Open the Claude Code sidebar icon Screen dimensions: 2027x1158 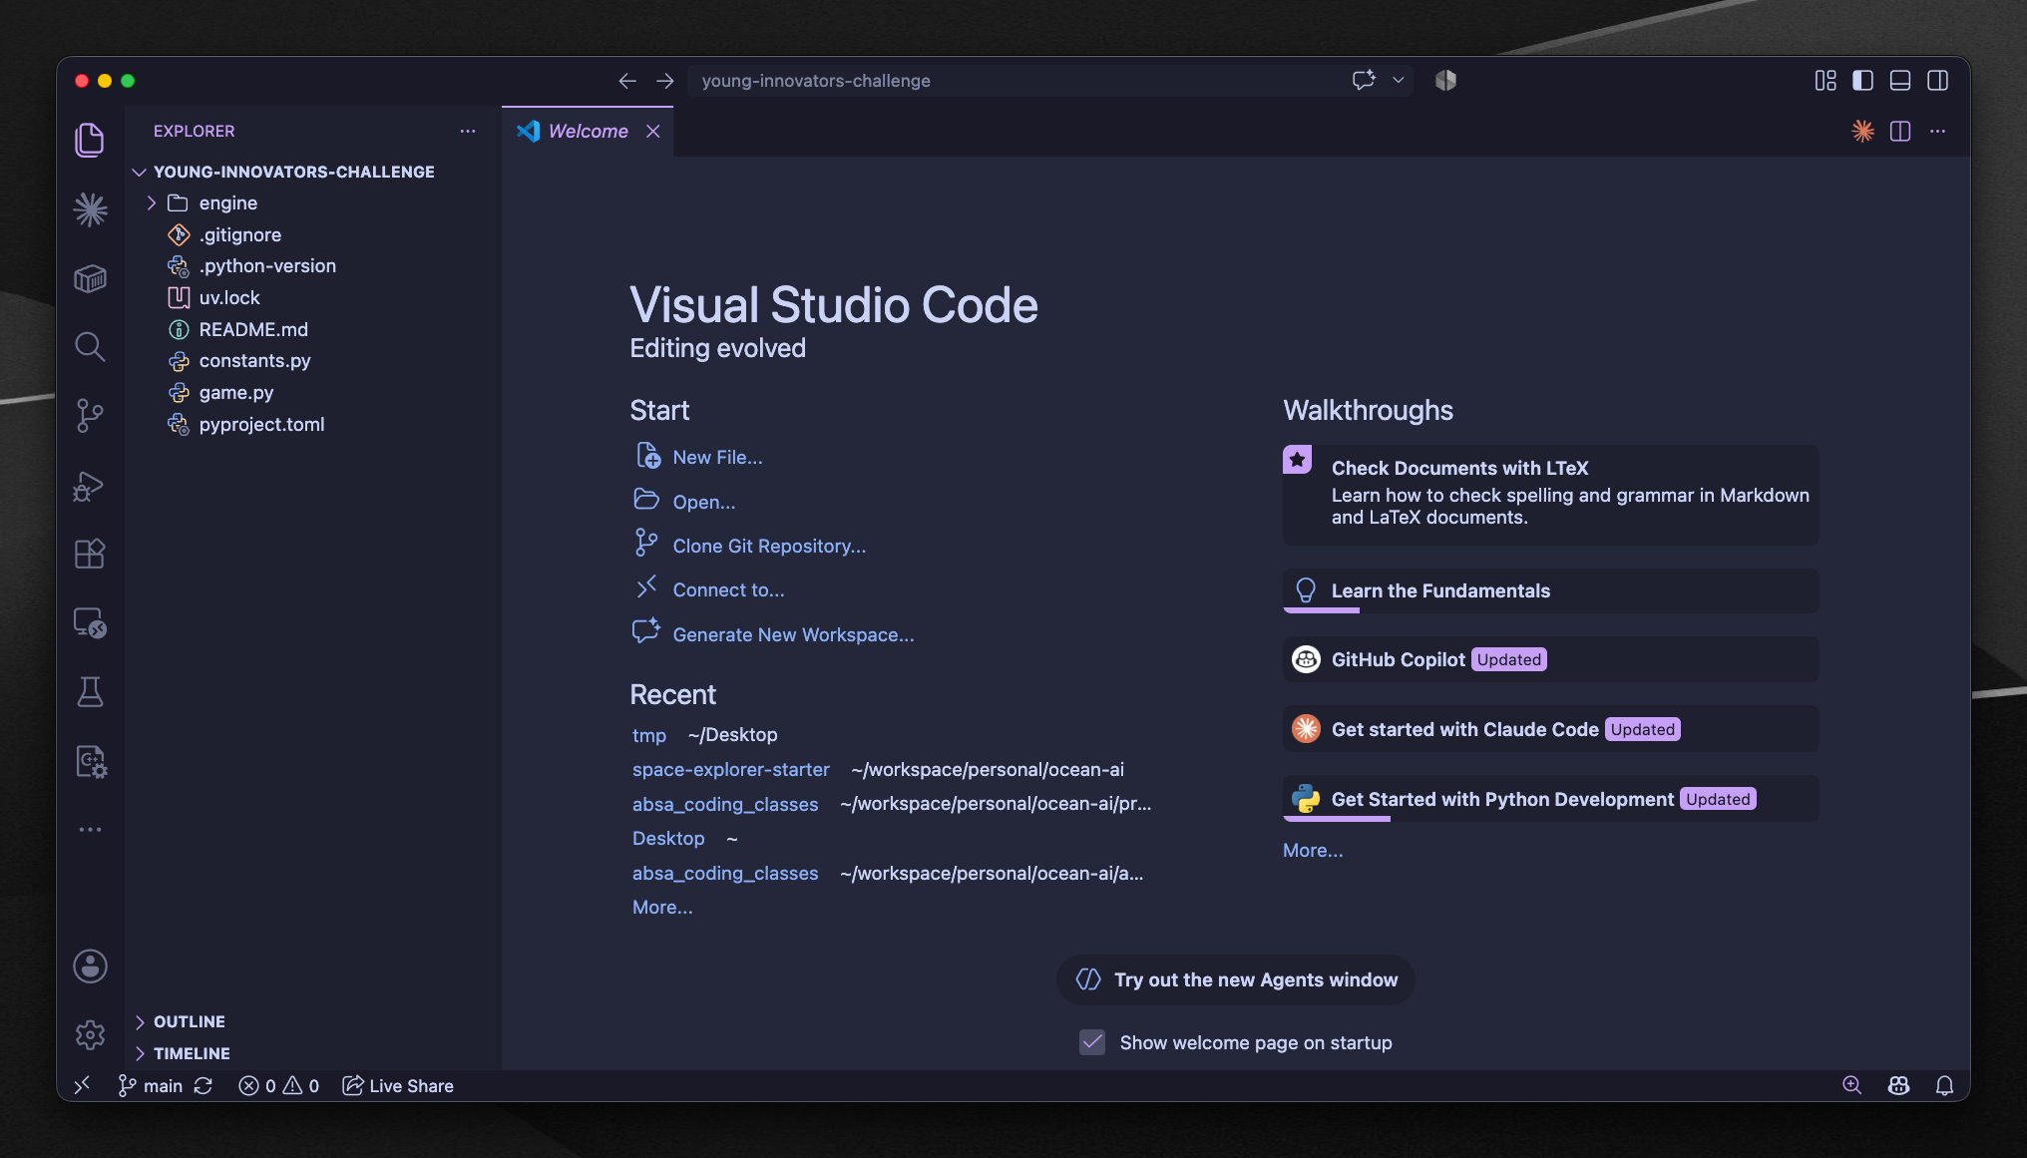click(x=90, y=209)
